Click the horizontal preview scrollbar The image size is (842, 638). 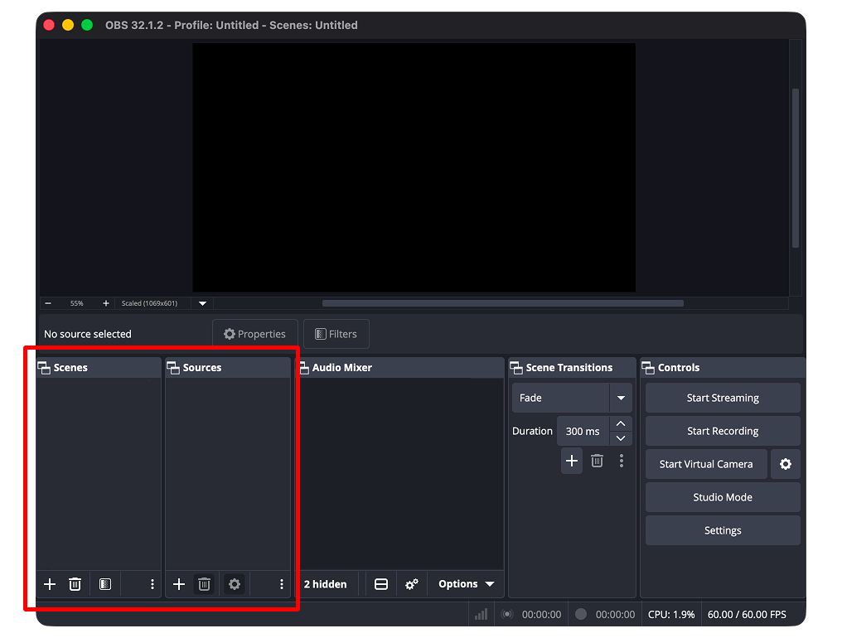tap(502, 303)
